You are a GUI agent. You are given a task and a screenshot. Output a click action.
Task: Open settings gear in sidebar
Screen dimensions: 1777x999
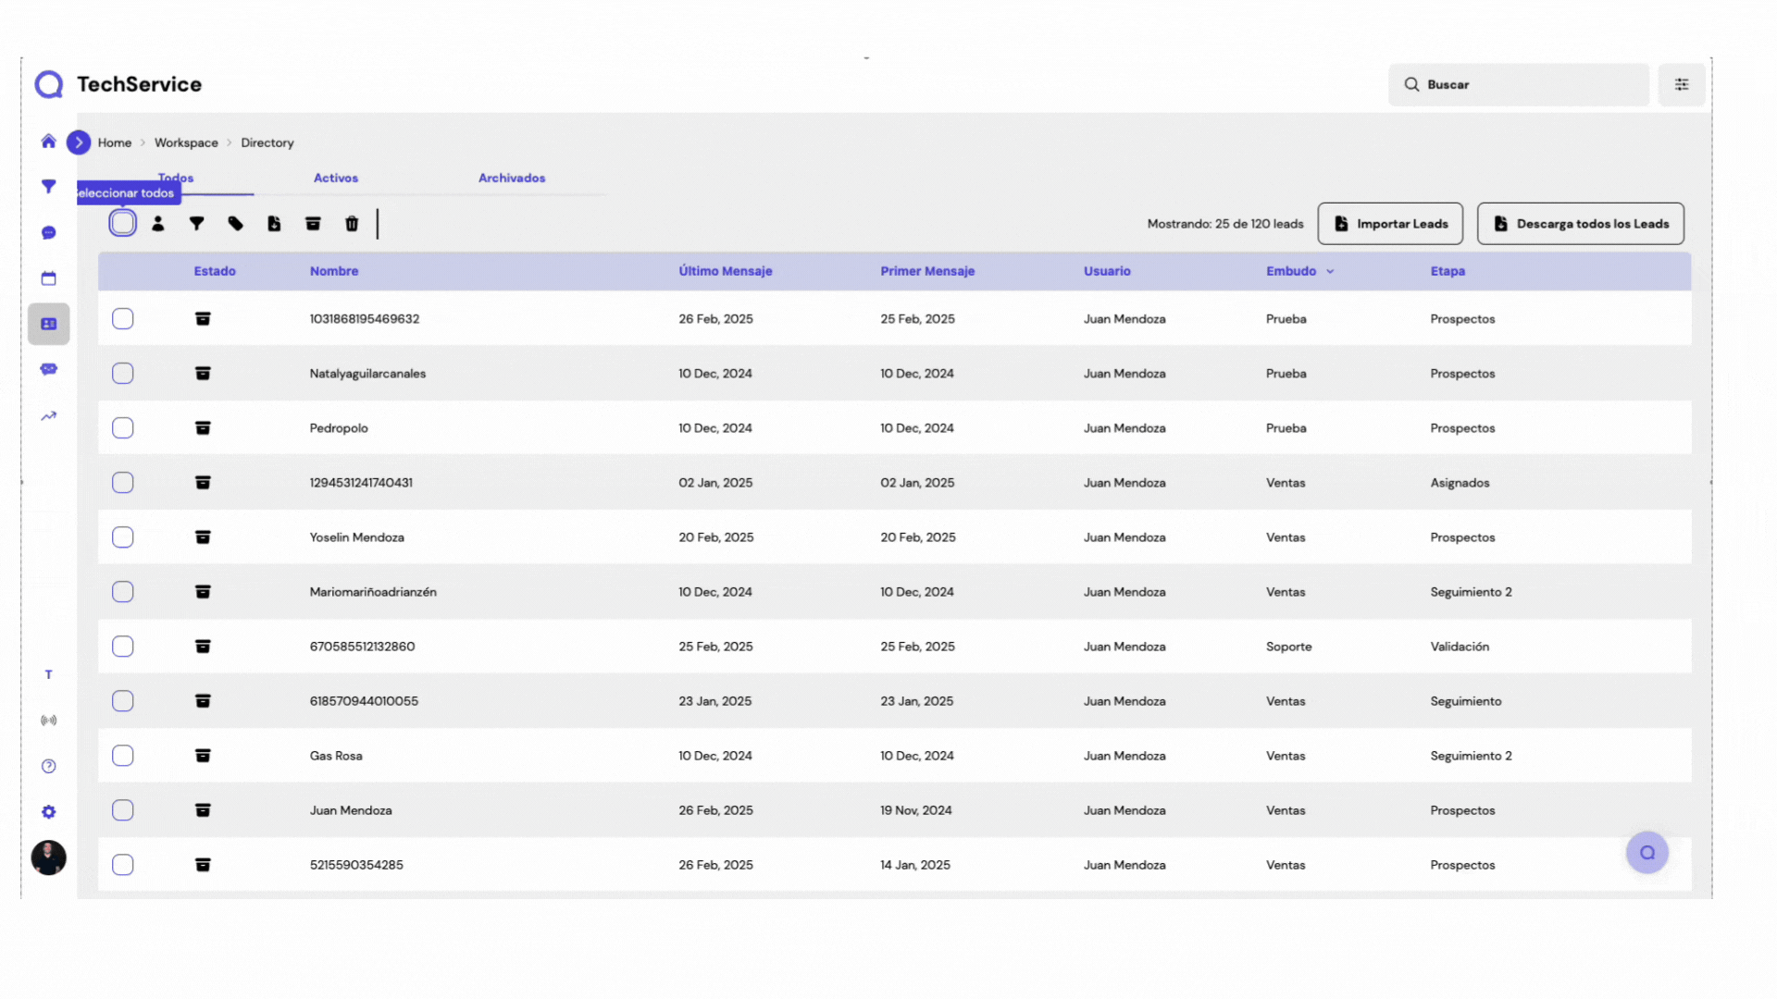(49, 812)
